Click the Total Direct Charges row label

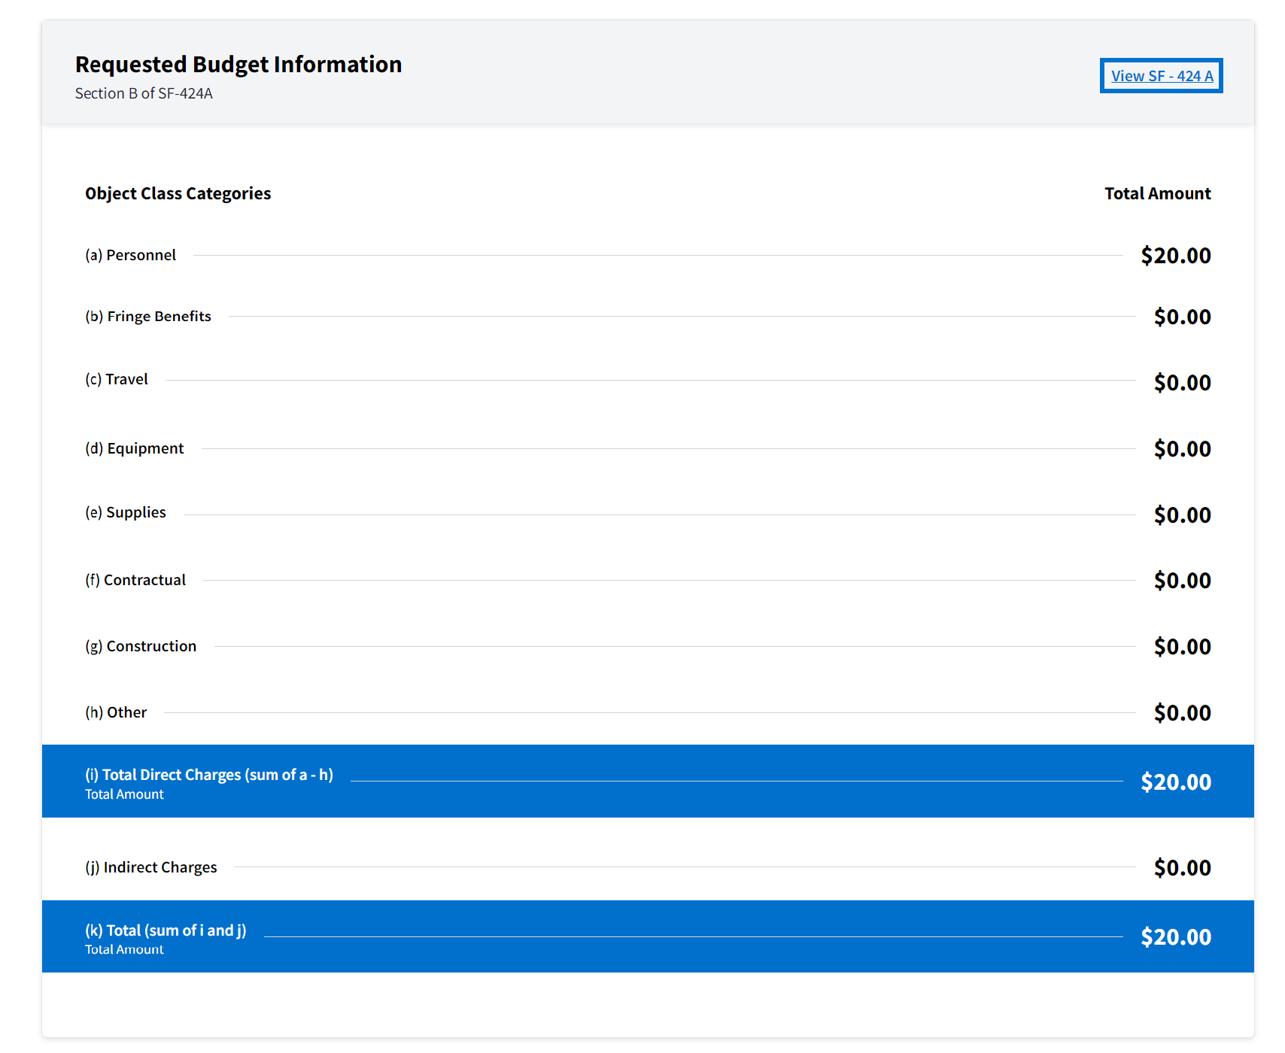tap(208, 775)
